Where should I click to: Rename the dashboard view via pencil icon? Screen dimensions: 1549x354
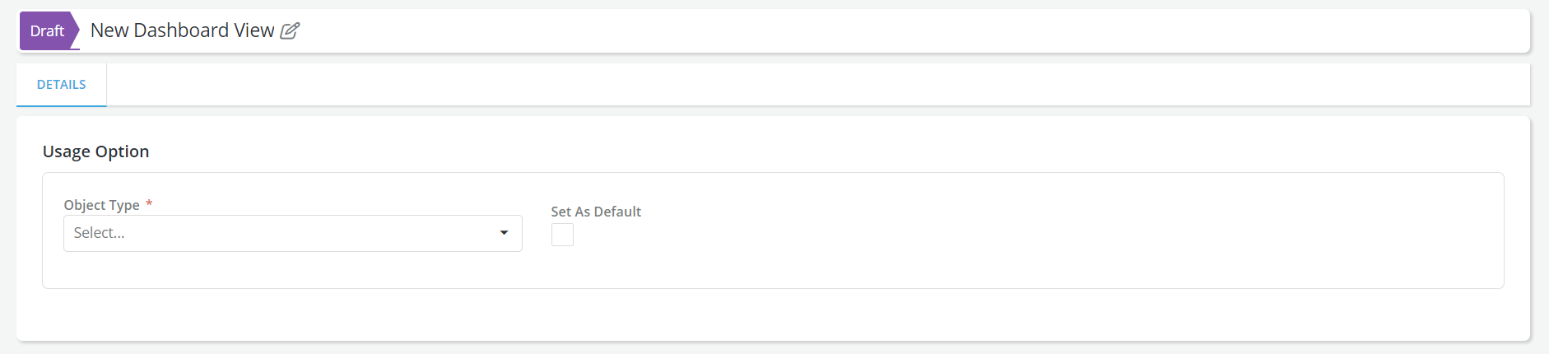pos(290,31)
